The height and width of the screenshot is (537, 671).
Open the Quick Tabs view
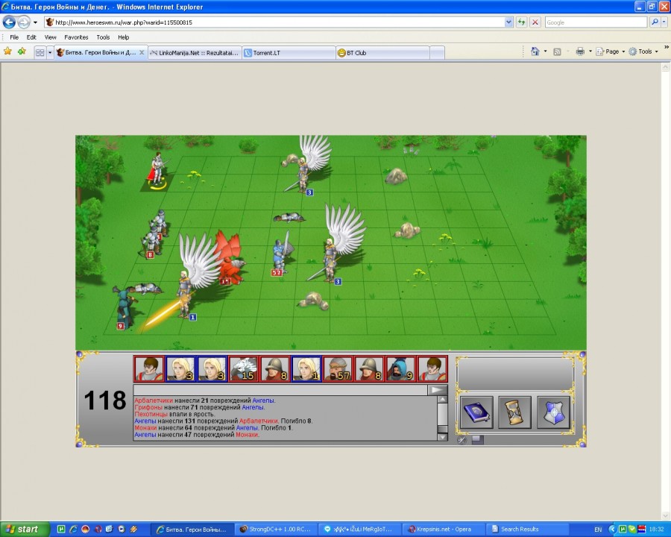tap(40, 53)
